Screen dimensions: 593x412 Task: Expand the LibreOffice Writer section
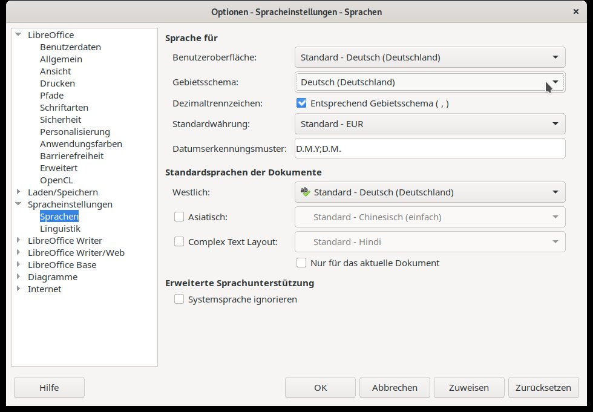18,240
